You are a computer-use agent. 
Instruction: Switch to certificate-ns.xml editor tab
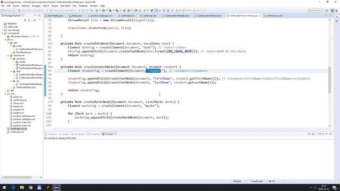(273, 15)
